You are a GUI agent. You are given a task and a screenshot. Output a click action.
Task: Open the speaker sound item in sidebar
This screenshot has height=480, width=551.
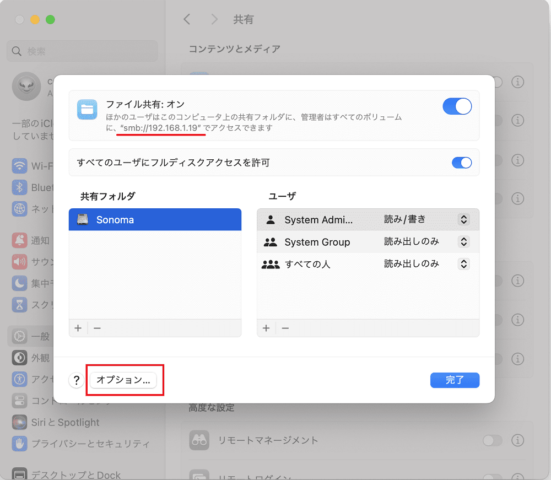[33, 262]
